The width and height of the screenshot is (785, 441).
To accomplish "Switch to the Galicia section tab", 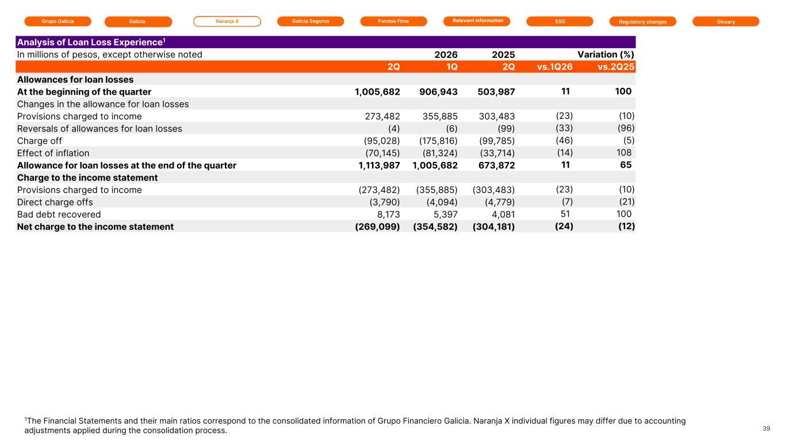I will click(138, 22).
